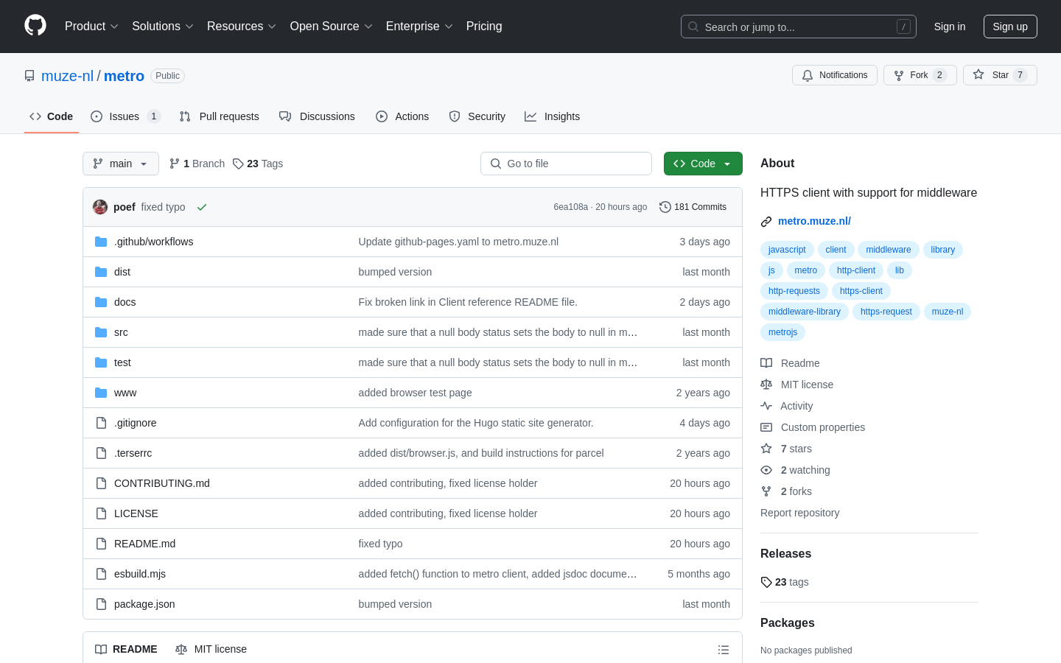Viewport: 1061px width, 663px height.
Task: Click the www folder icon
Action: click(x=101, y=393)
